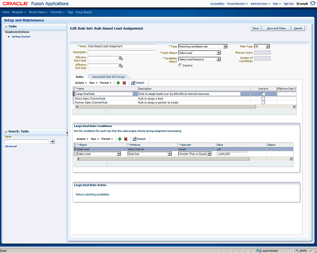Click Detach in the Rules toolbar

coord(138,83)
